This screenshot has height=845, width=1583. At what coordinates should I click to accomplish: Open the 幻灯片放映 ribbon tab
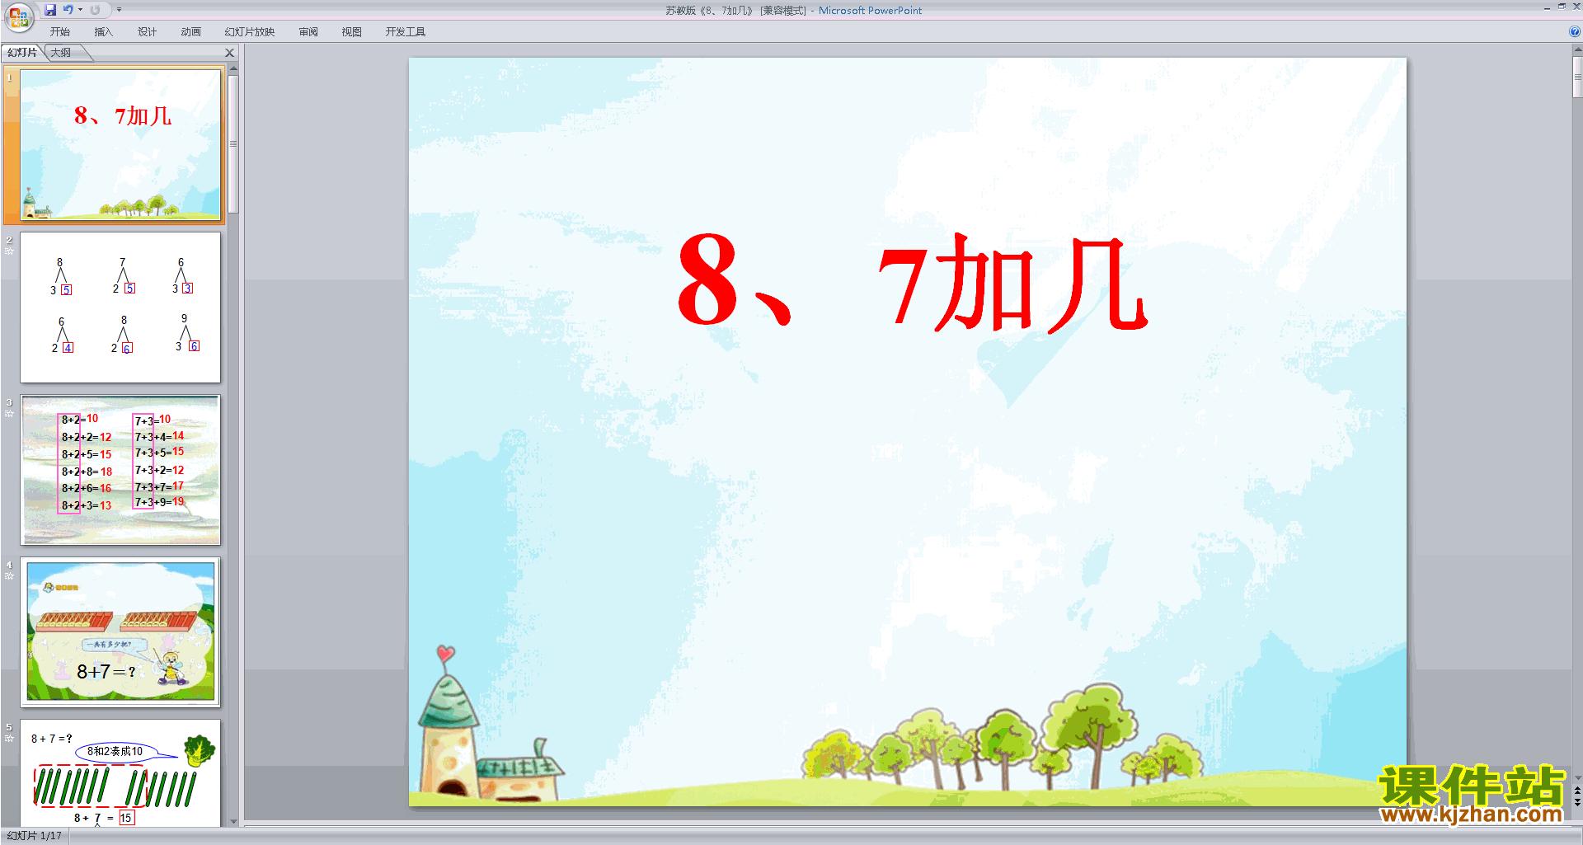250,31
